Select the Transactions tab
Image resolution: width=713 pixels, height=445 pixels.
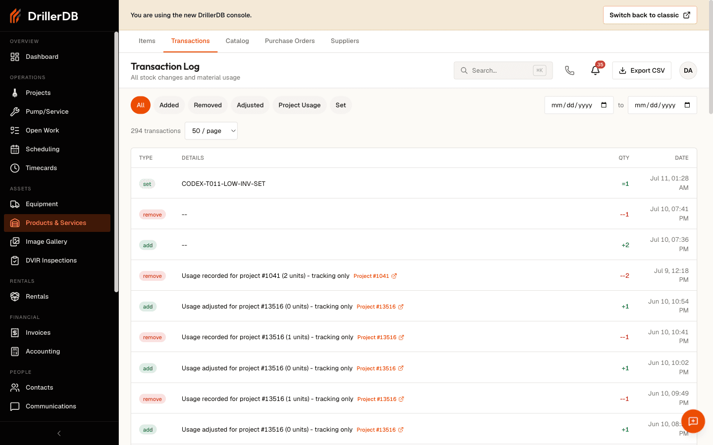(191, 41)
